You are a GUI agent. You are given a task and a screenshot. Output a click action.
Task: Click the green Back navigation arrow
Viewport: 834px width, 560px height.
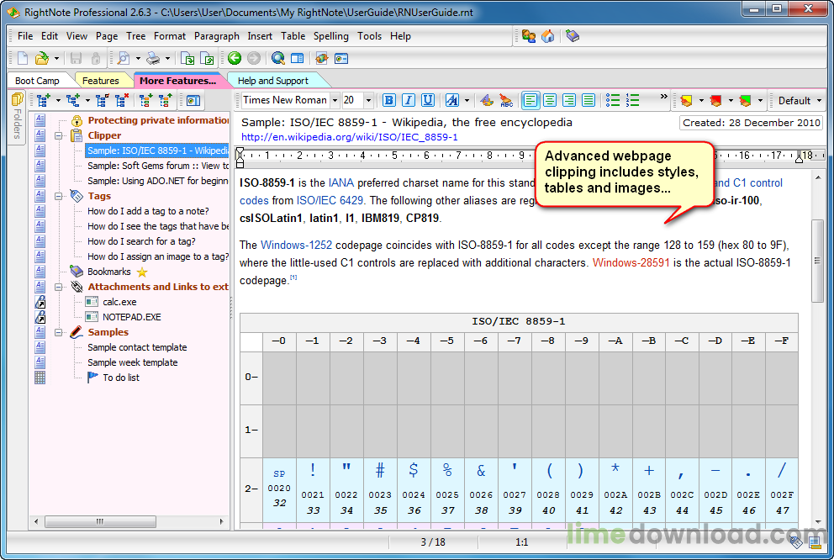[x=235, y=58]
